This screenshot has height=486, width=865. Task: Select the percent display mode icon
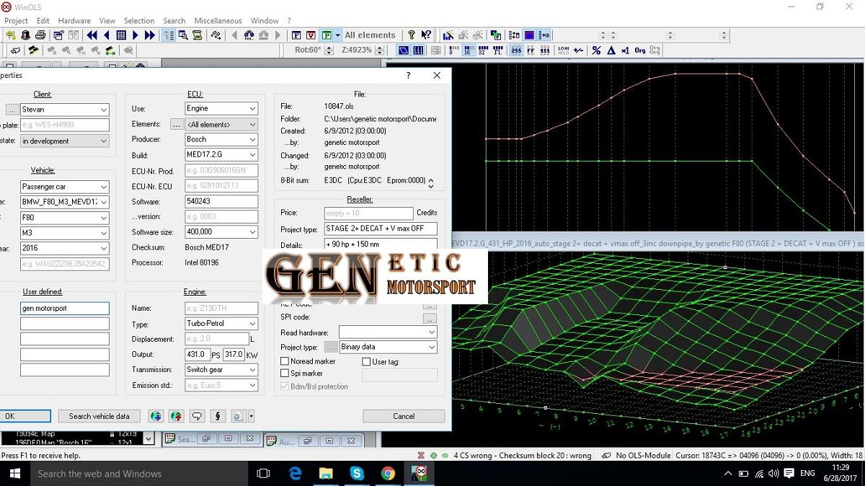(596, 50)
